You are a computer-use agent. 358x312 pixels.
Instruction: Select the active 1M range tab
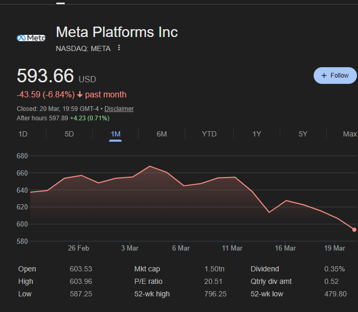[115, 134]
